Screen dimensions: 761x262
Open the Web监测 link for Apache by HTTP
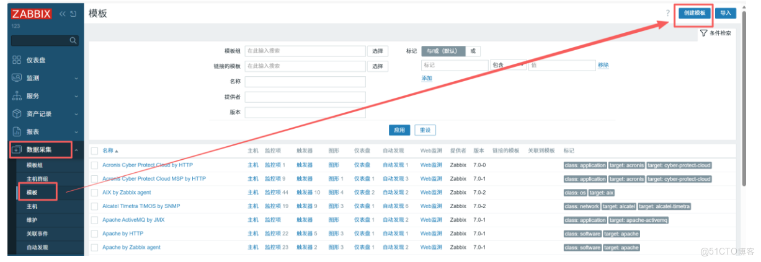[x=432, y=234]
